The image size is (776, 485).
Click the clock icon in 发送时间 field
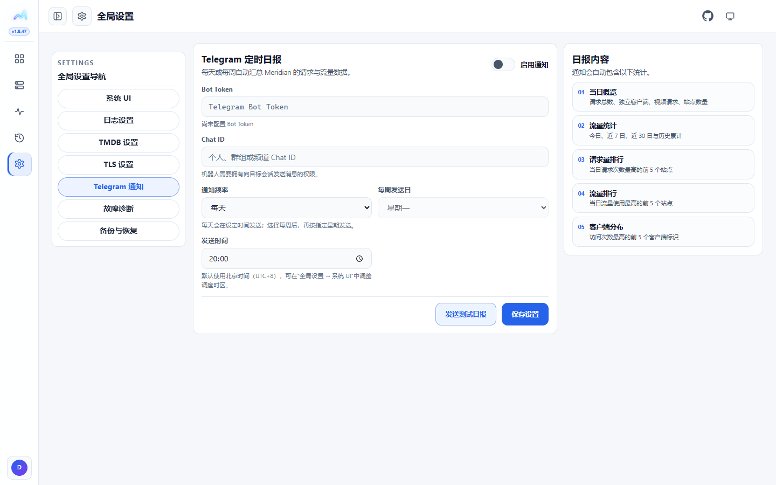coord(359,259)
